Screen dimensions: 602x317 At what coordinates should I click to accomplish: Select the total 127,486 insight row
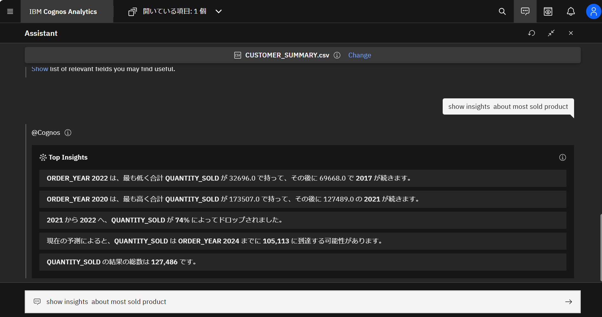tap(303, 262)
